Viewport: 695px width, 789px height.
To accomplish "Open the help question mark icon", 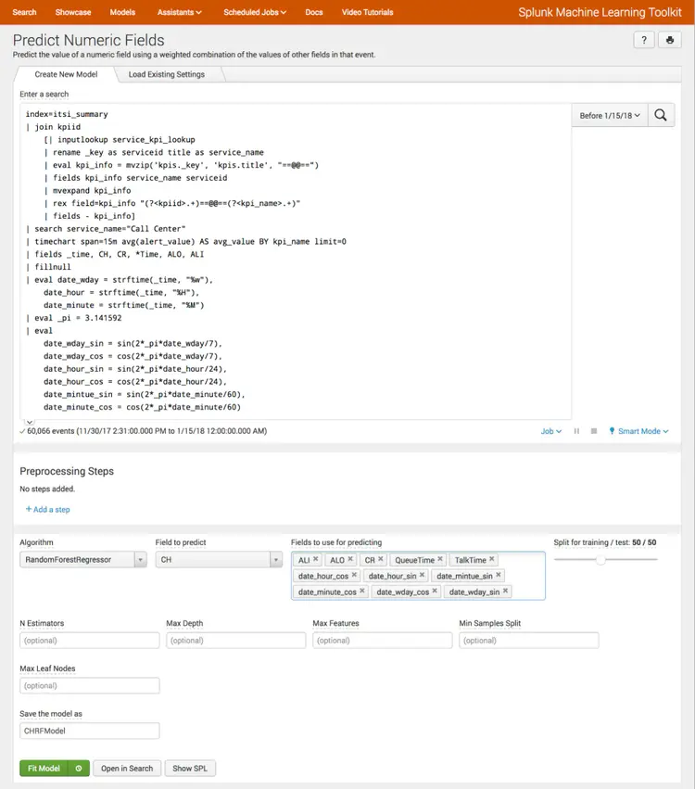I will click(644, 40).
